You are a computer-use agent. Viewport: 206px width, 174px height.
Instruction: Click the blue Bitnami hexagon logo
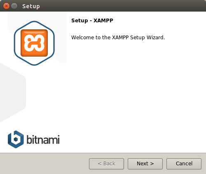tap(16, 139)
